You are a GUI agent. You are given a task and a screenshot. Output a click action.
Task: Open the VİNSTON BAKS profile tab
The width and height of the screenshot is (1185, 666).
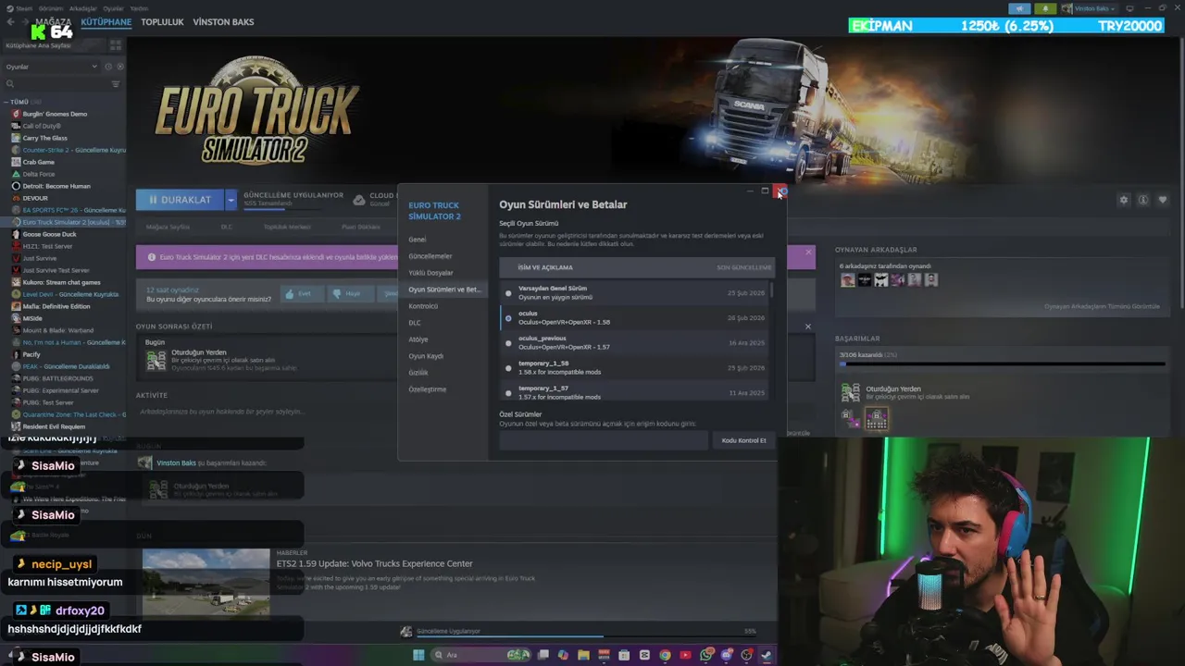223,21
